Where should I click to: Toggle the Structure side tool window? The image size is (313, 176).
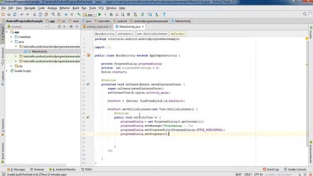[2, 57]
